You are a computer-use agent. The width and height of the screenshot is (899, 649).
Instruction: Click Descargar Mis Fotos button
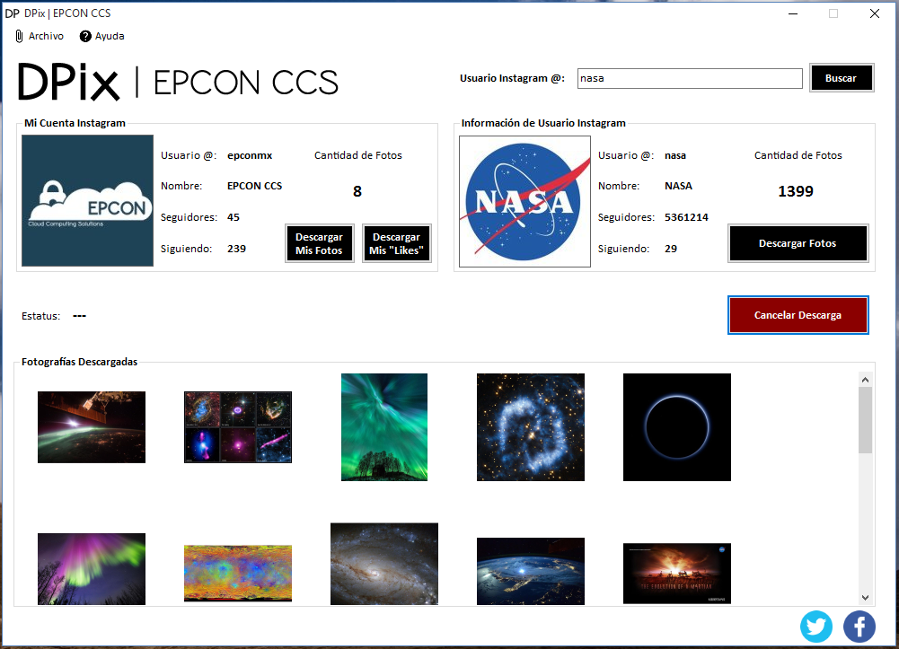click(320, 243)
